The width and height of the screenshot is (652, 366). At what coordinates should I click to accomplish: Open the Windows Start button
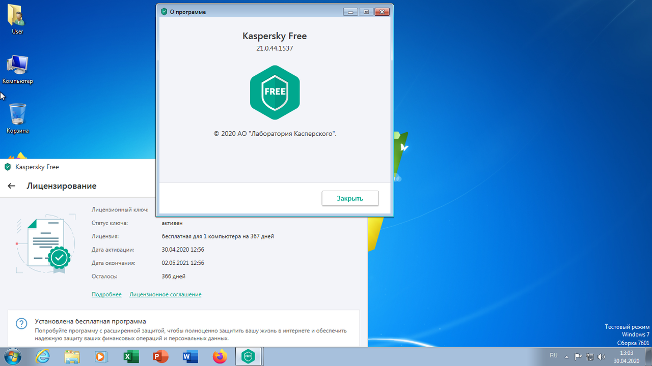pos(14,356)
